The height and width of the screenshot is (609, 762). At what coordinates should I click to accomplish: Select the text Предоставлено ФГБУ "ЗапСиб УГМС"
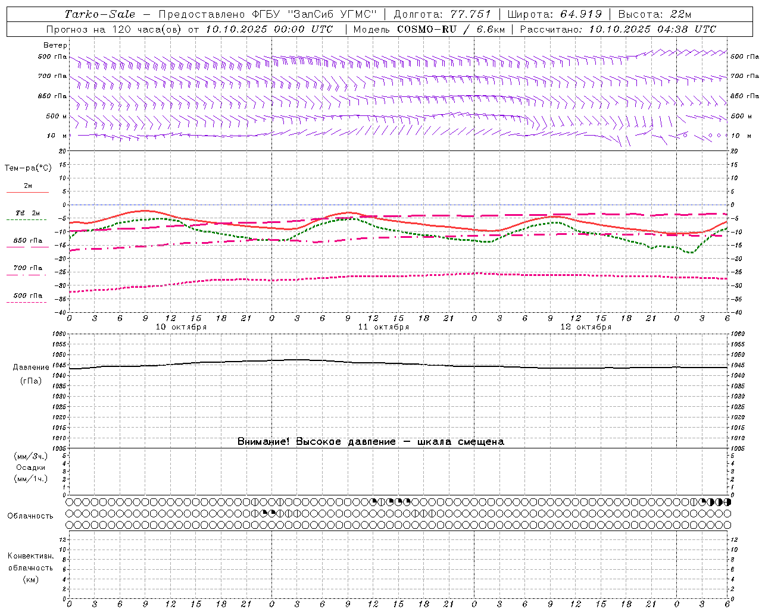(268, 14)
